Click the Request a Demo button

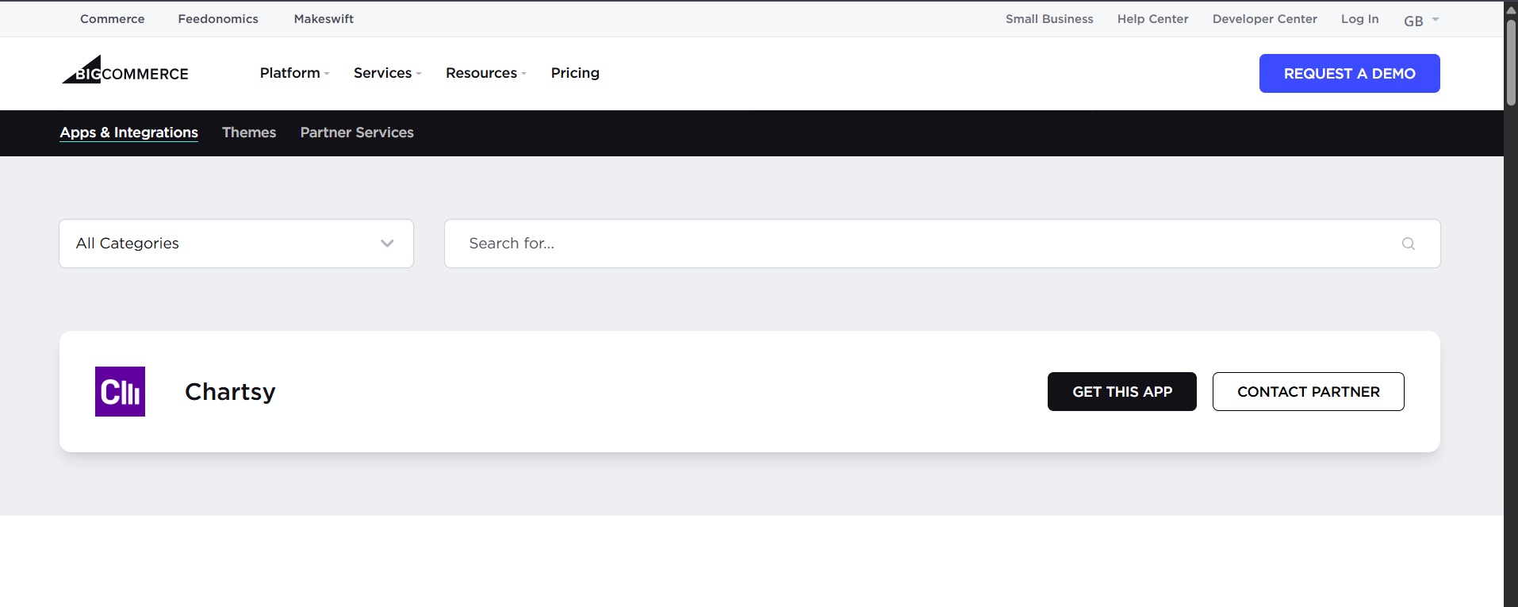(x=1349, y=73)
